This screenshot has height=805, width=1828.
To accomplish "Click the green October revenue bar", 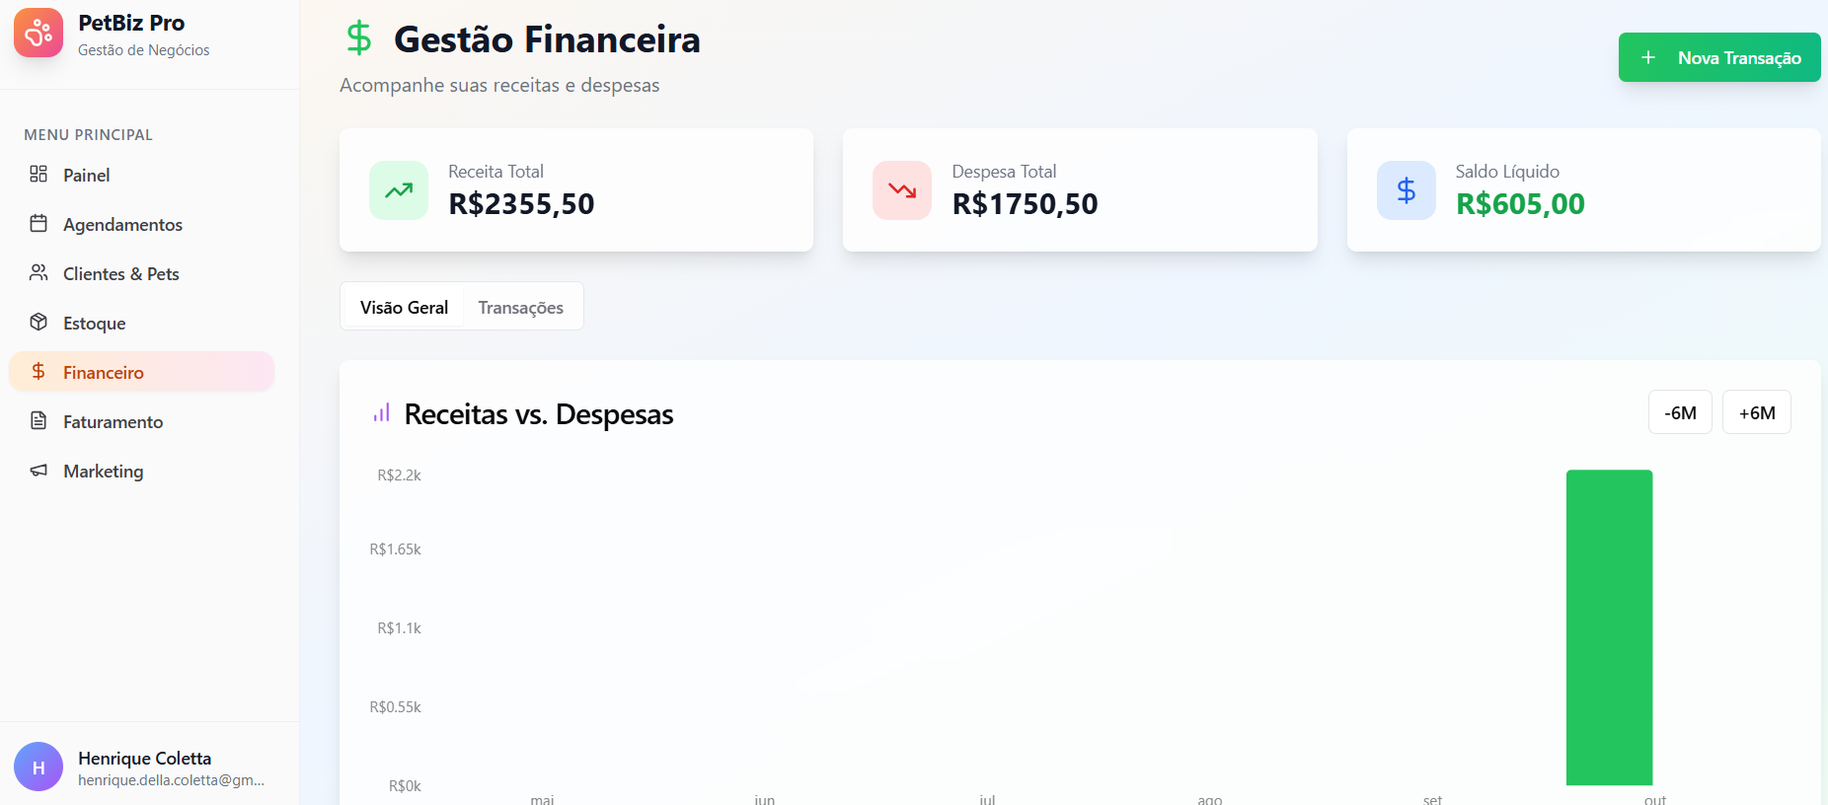I will (1609, 627).
